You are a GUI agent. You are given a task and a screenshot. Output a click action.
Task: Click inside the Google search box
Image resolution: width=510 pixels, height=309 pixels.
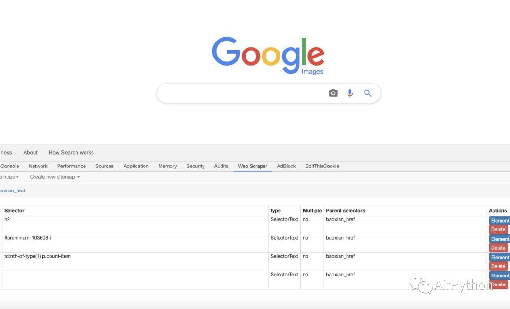click(241, 93)
